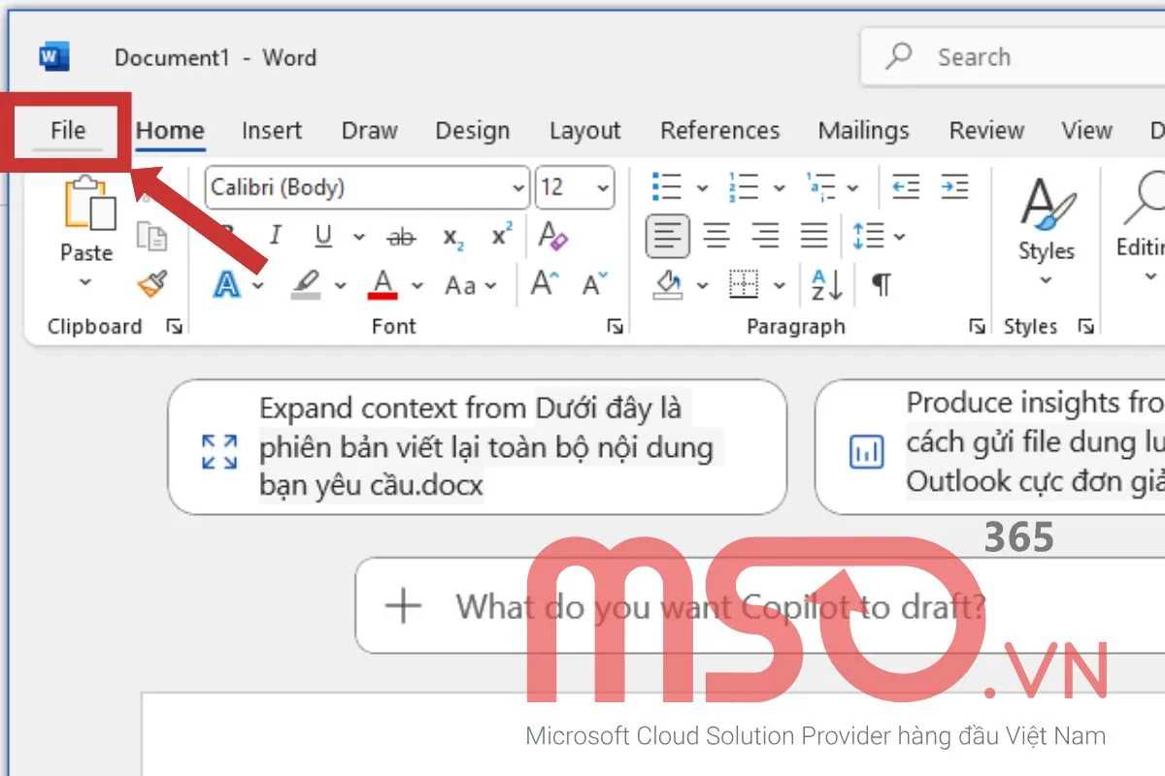Switch to the Mailings ribbon tab
The width and height of the screenshot is (1165, 776).
pyautogui.click(x=863, y=130)
